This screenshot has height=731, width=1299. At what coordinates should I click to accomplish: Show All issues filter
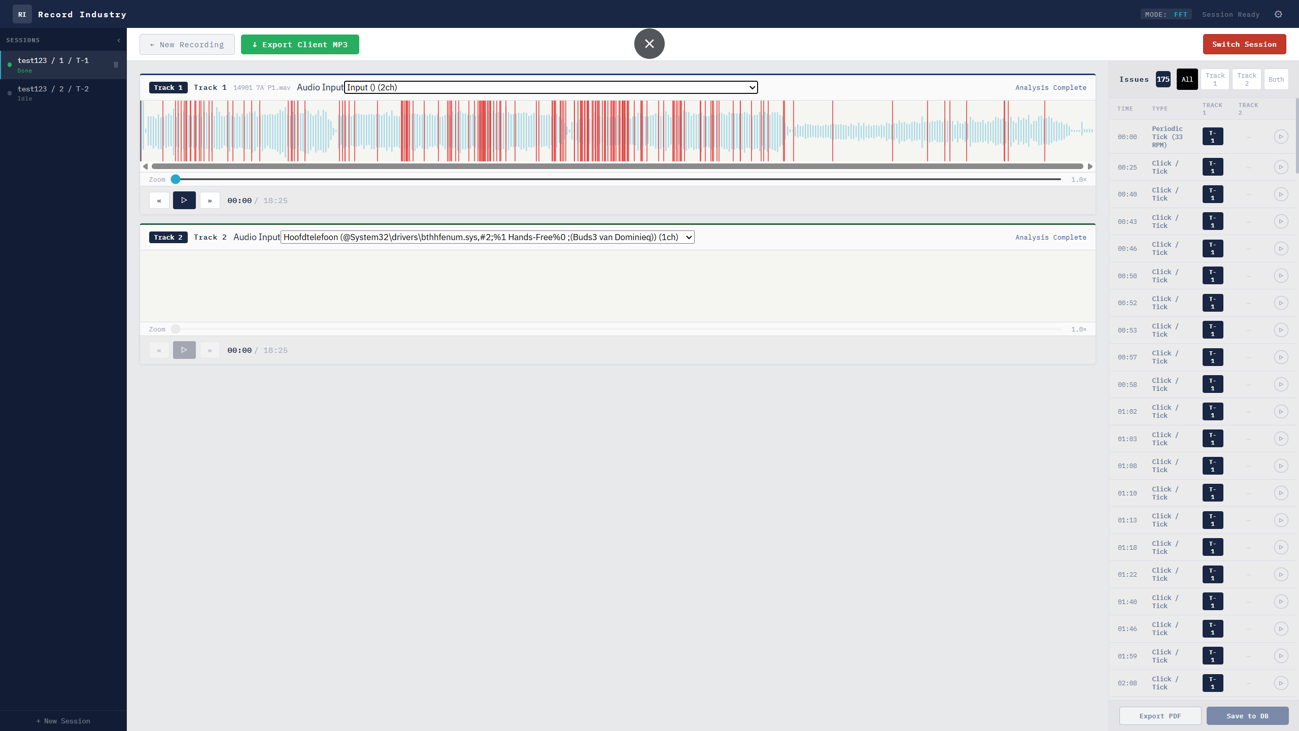1187,79
